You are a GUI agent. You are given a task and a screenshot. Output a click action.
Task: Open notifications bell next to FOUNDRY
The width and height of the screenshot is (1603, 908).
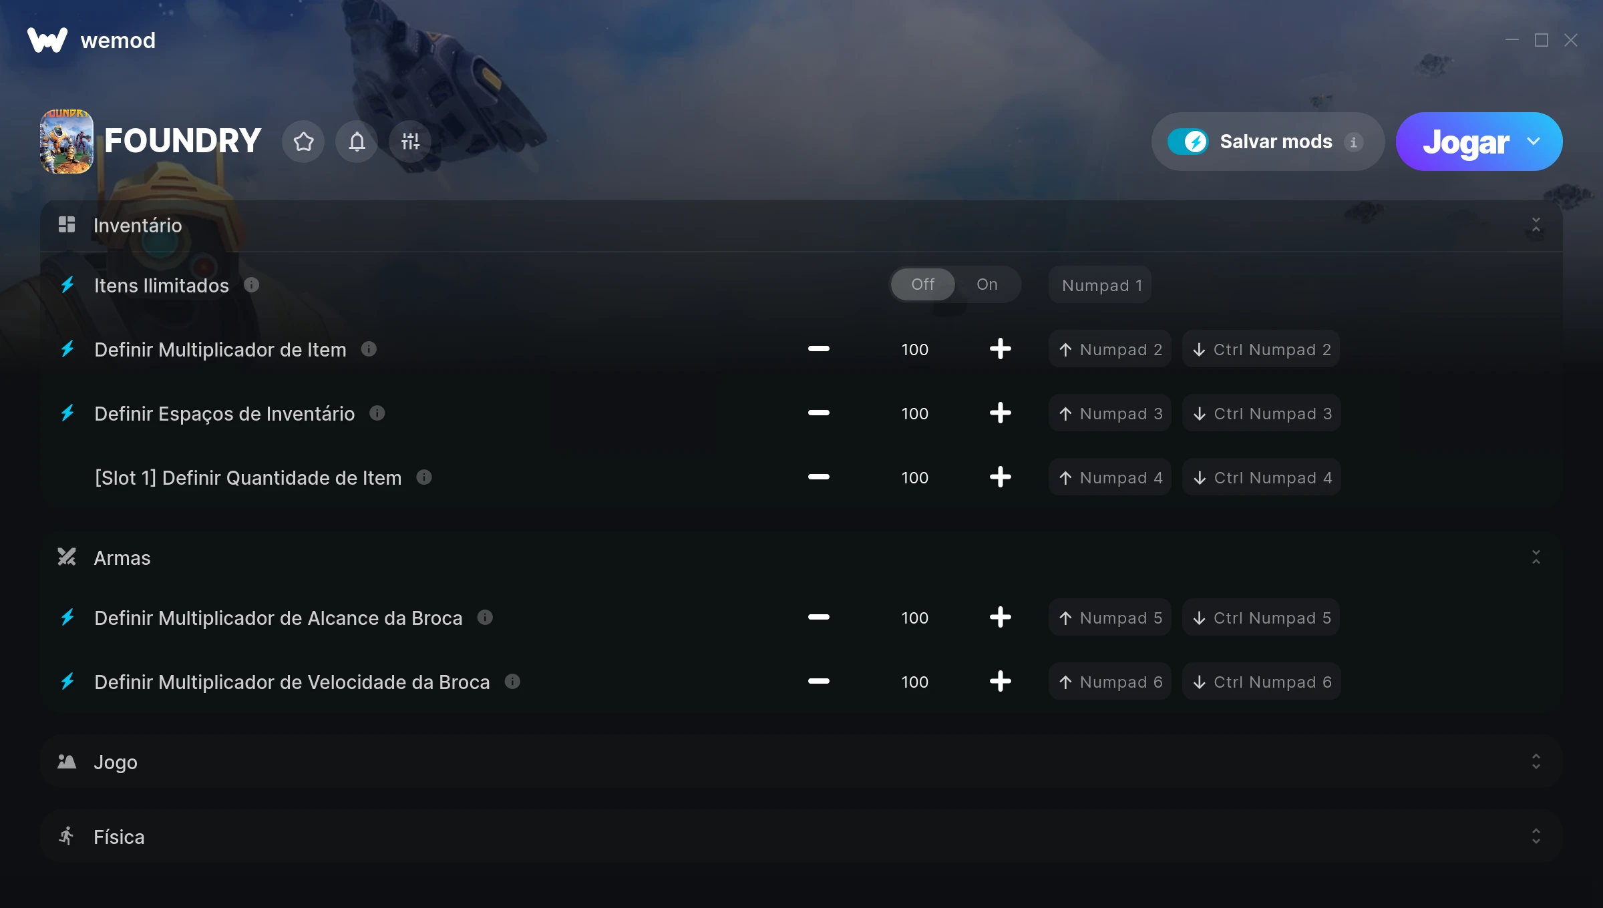click(x=357, y=142)
